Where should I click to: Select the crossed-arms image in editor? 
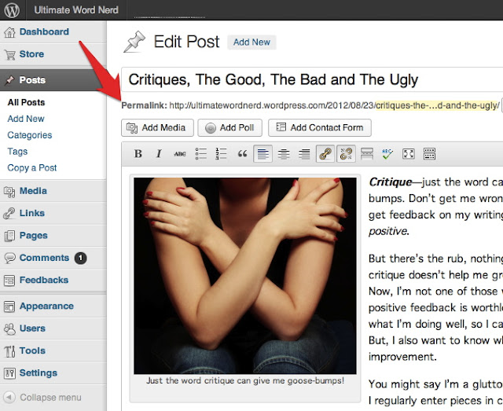[x=245, y=276]
